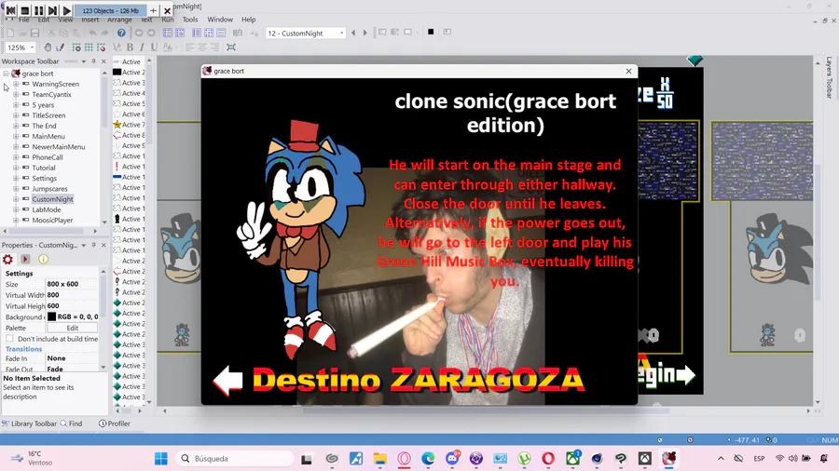Open the Insert menu
Viewport: 839px width, 471px height.
89,20
